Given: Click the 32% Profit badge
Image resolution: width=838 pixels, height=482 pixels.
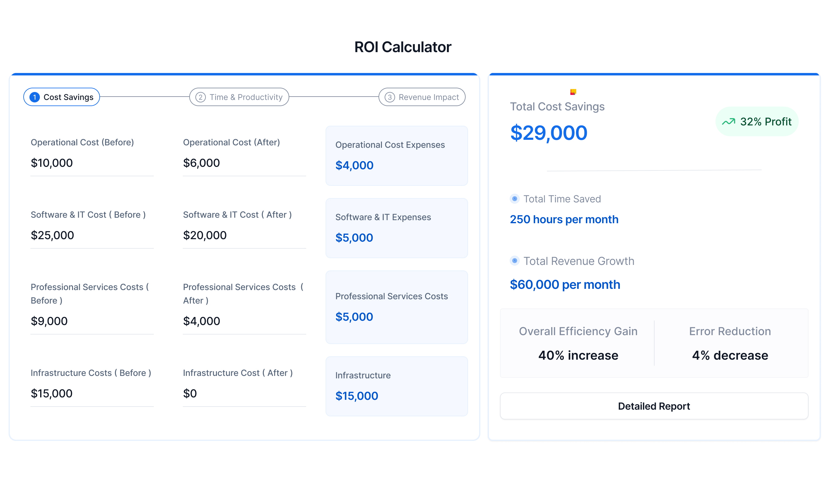Looking at the screenshot, I should (x=756, y=121).
